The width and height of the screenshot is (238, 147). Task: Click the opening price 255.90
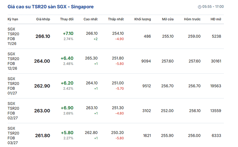click(167, 136)
